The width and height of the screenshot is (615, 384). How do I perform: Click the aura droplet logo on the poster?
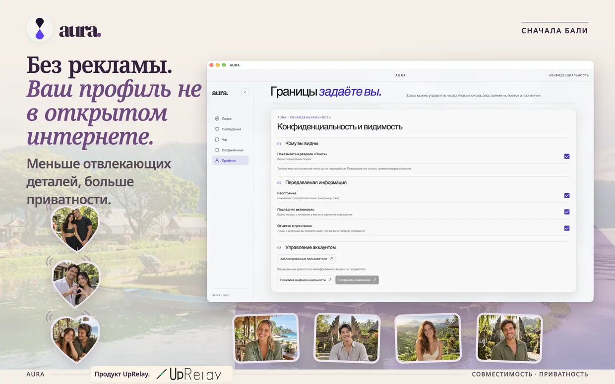(x=40, y=29)
